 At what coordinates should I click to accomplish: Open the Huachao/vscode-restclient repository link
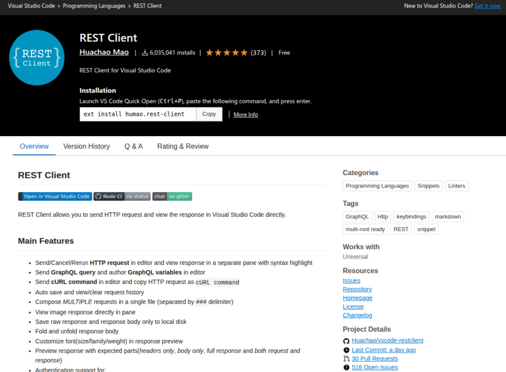(x=387, y=340)
